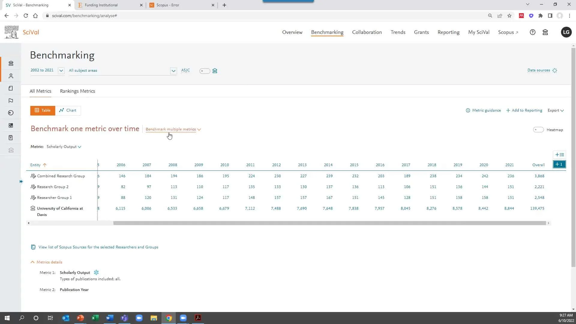Expand the Scholarly Output metric dropdown
This screenshot has width=576, height=324.
[64, 147]
